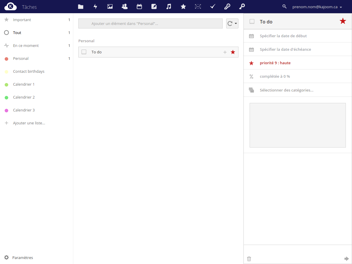Toggle the red star on To do row
This screenshot has height=264, width=352.
tap(233, 52)
